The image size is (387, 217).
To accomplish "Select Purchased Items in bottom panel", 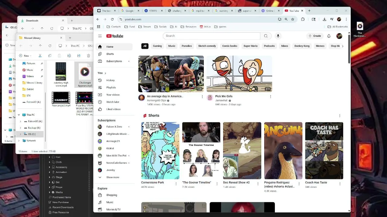I will 62,197.
